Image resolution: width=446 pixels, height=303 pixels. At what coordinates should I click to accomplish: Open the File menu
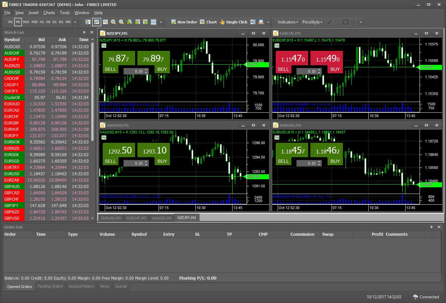tap(7, 13)
